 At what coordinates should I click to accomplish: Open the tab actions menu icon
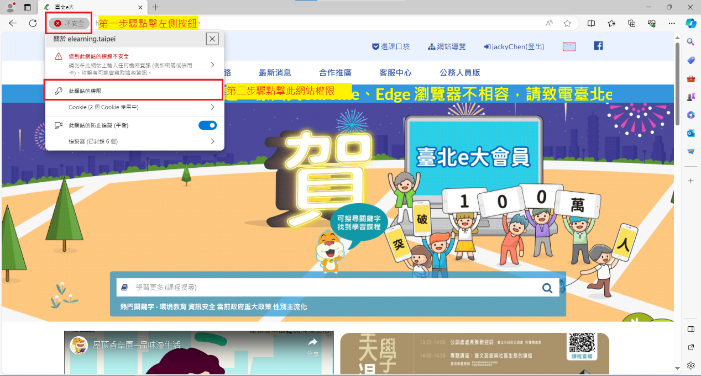coord(28,7)
